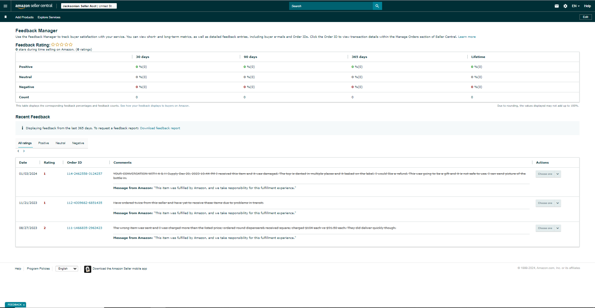The image size is (595, 308).
Task: Open the Jacksonian Seller Acct account switcher
Action: (x=89, y=6)
